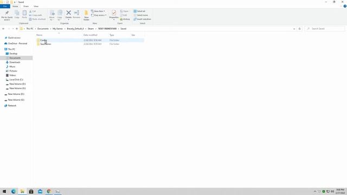
Task: Click into the Search Saved box
Action: click(325, 29)
